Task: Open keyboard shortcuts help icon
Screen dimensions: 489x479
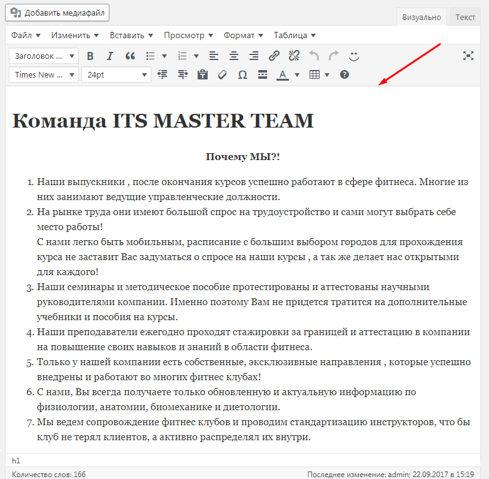Action: [x=345, y=74]
